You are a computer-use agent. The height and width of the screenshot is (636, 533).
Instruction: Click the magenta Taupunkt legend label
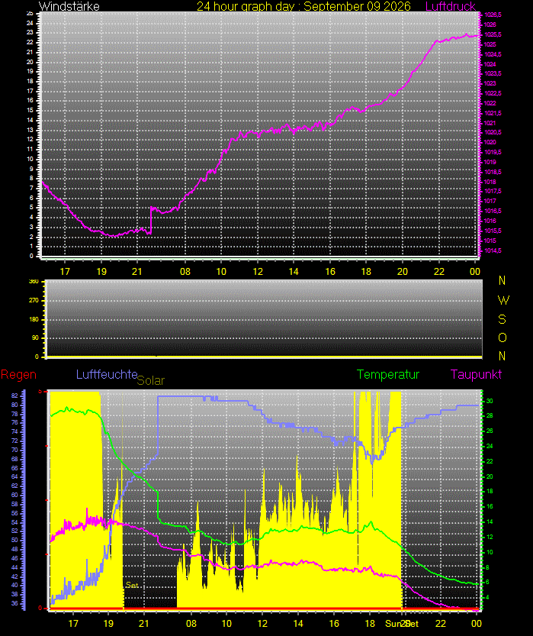[476, 374]
